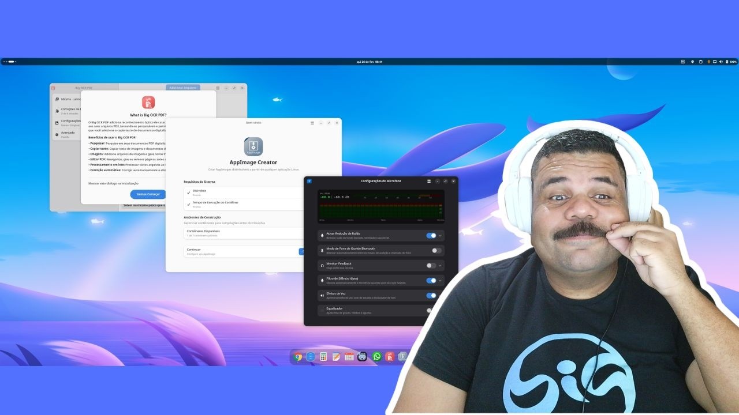The height and width of the screenshot is (415, 739).
Task: Expand Ativar Redução de Ruído options chevron
Action: click(x=440, y=236)
